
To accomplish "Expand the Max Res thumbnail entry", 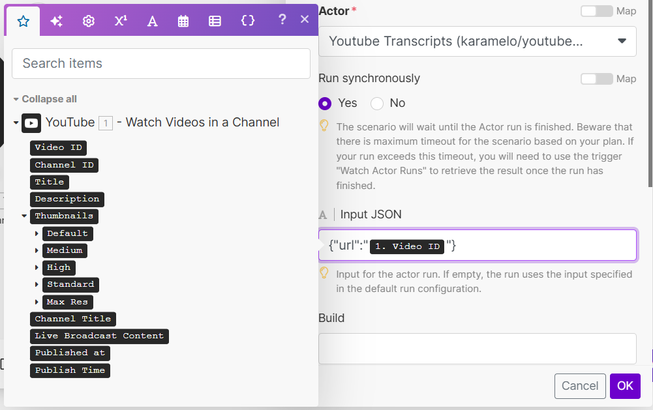I will pos(37,302).
